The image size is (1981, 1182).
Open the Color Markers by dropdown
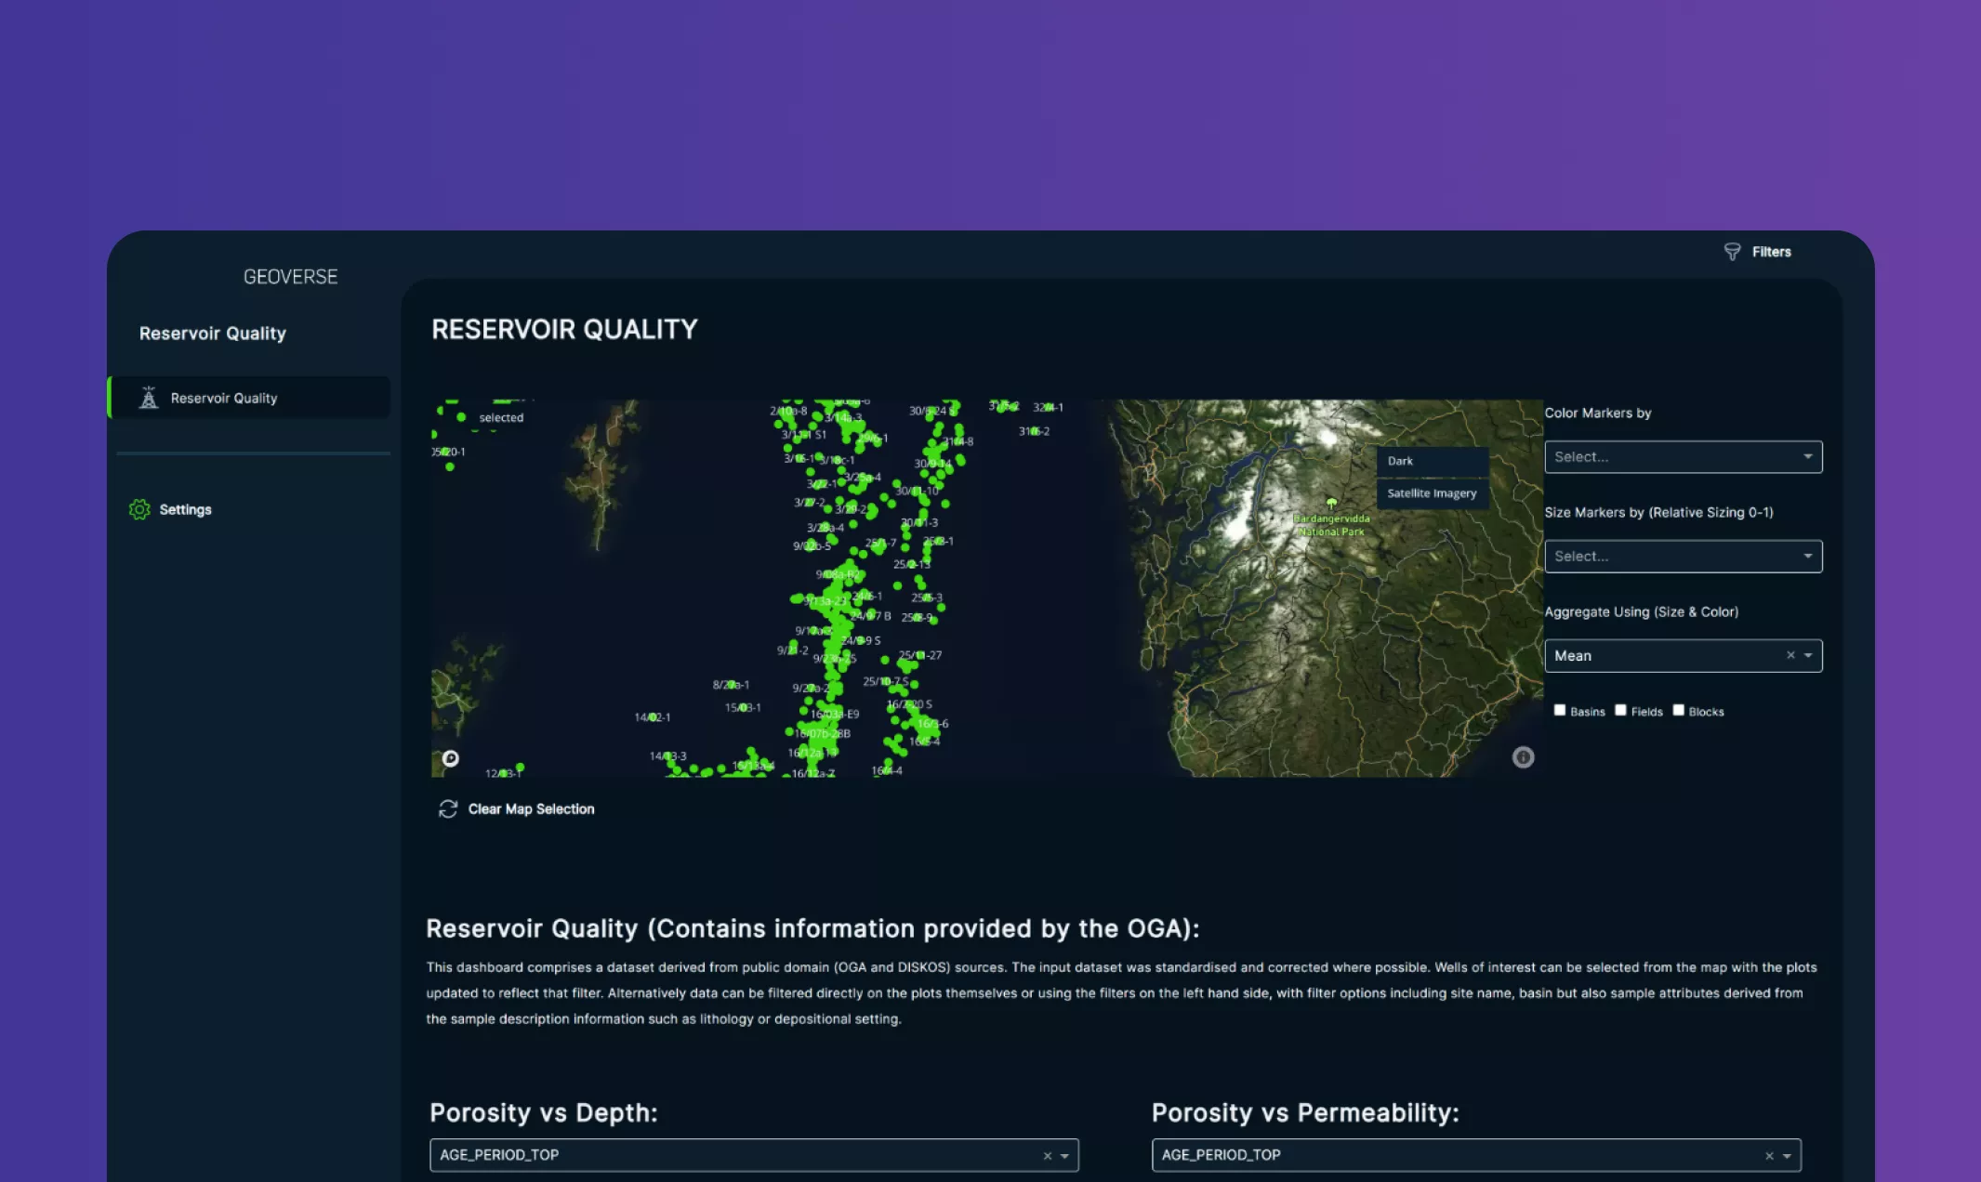[x=1683, y=457]
